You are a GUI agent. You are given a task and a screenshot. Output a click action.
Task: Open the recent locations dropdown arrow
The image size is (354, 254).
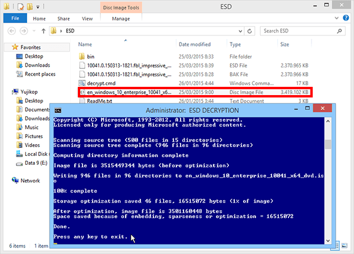[34, 31]
